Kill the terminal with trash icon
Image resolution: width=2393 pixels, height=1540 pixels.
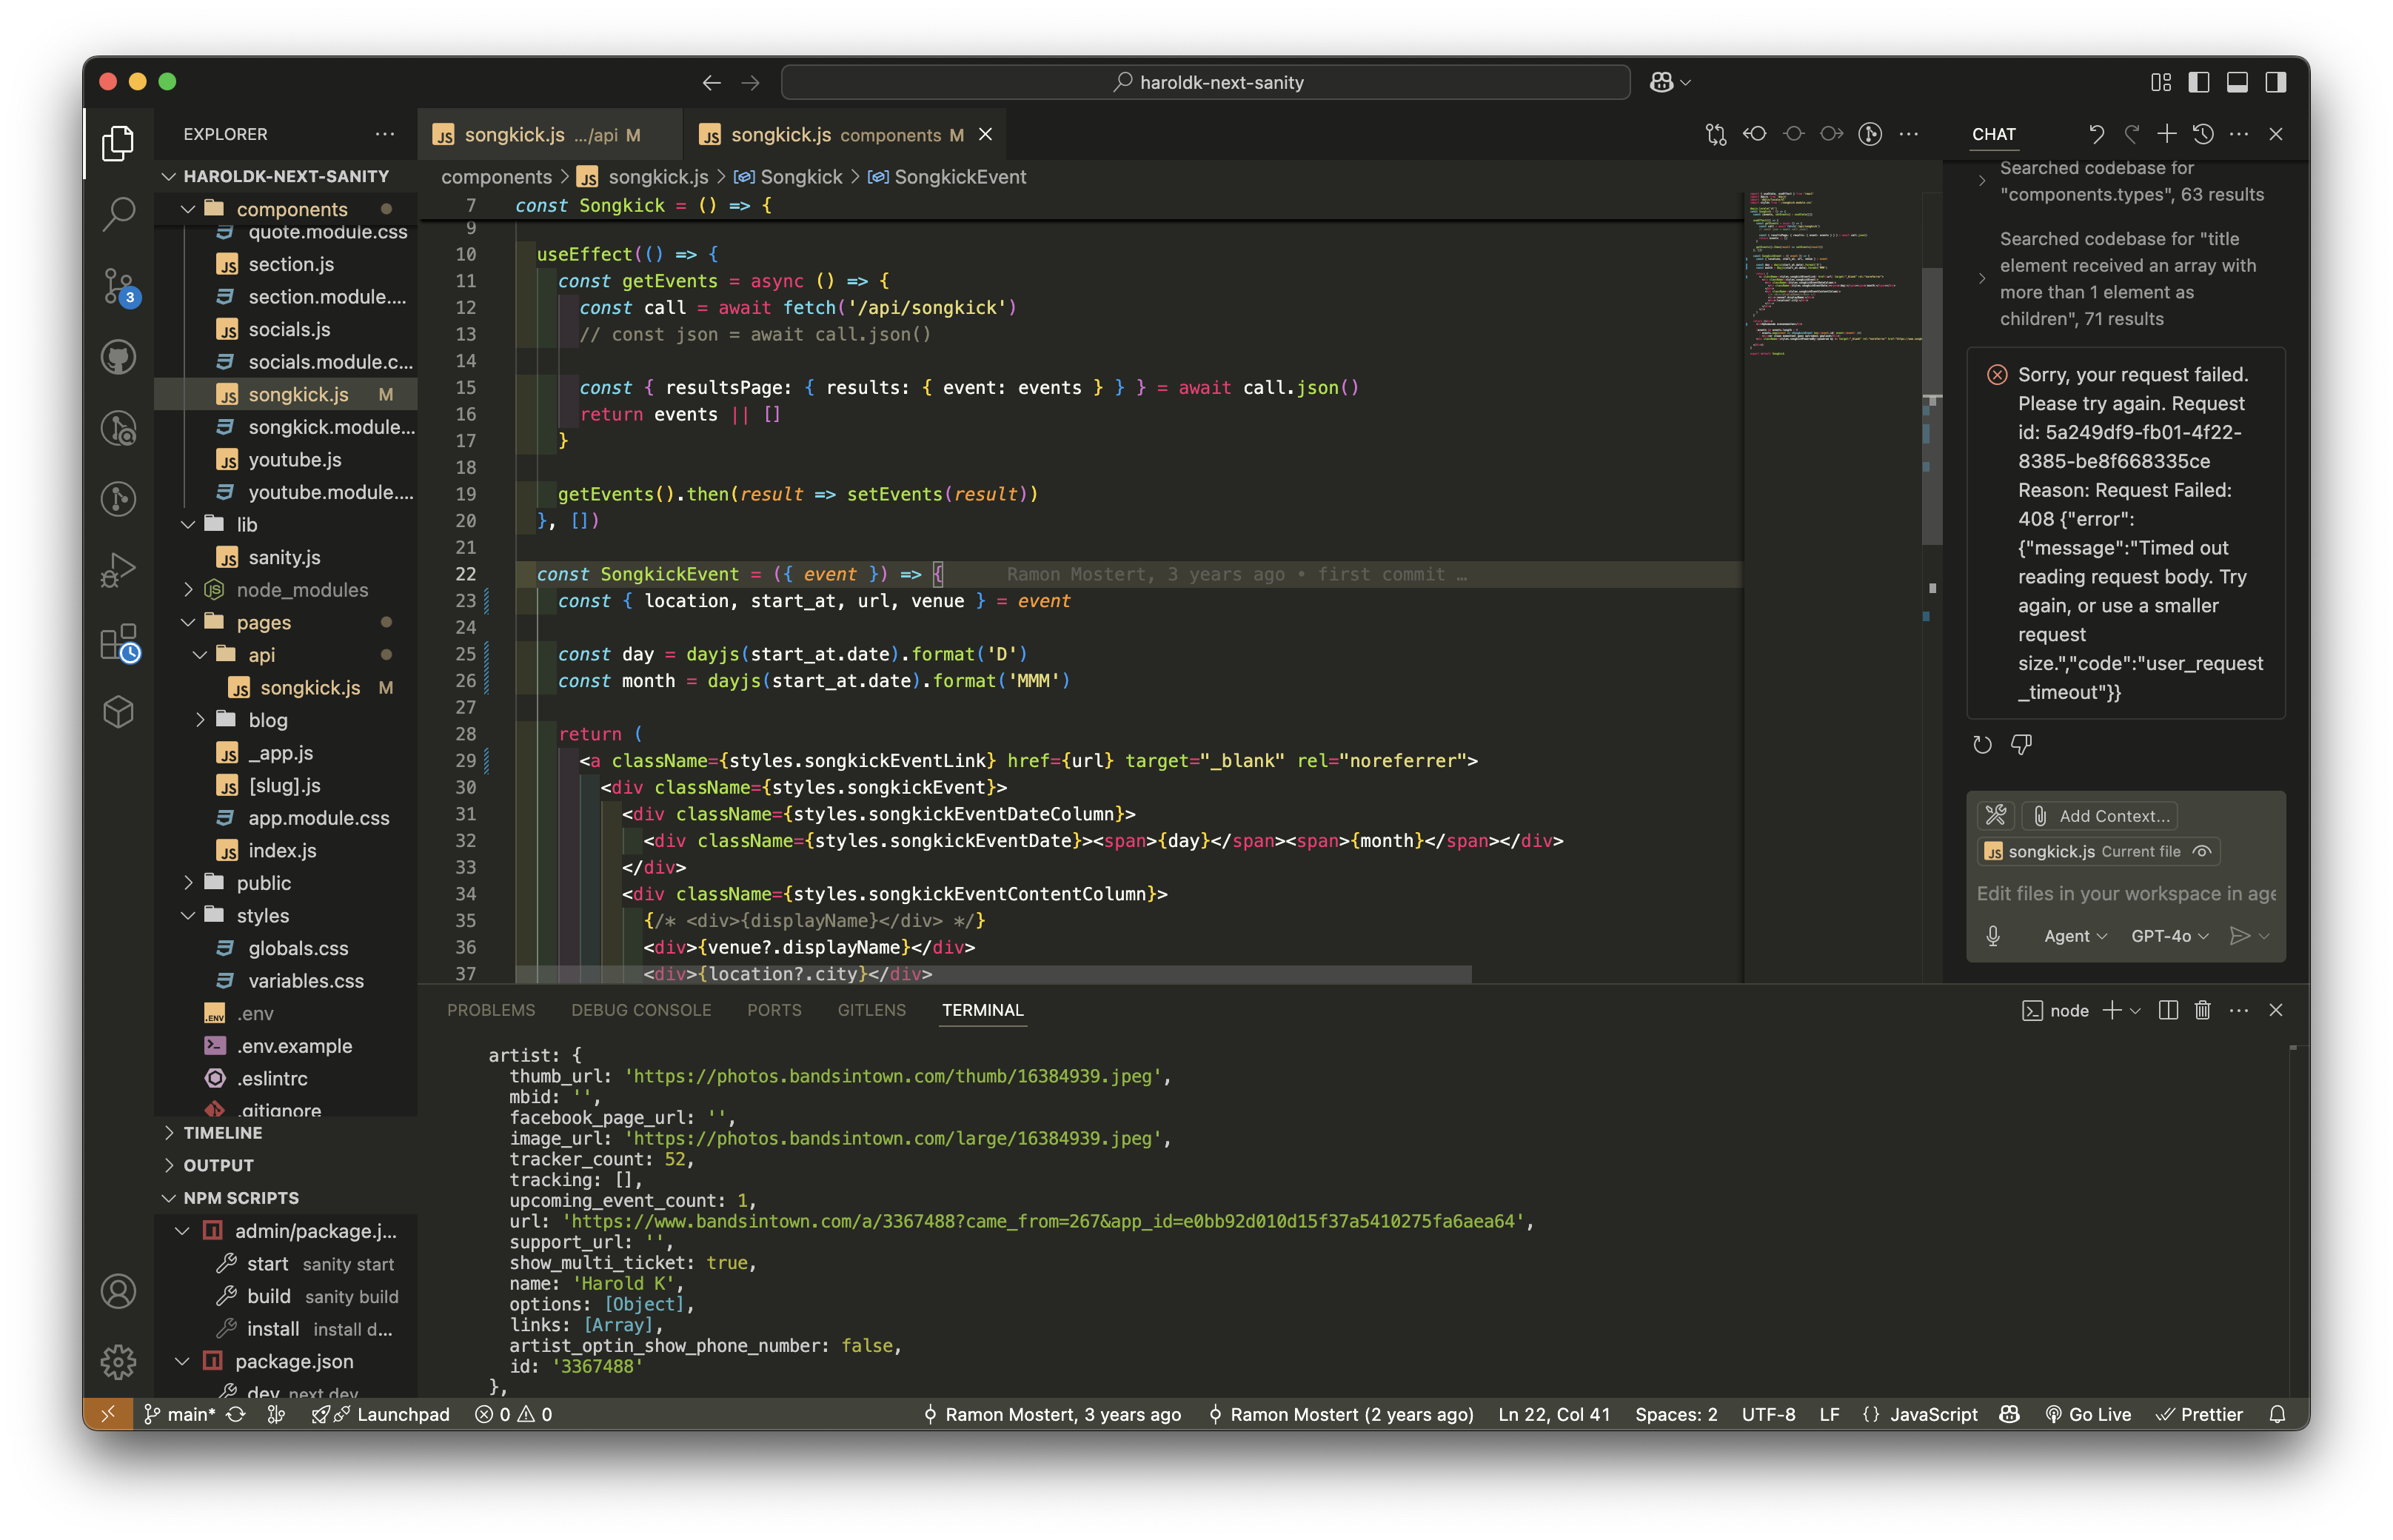[x=2202, y=1010]
